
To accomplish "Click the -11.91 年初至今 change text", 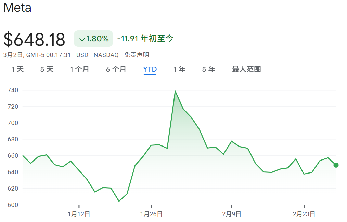I will click(x=146, y=39).
